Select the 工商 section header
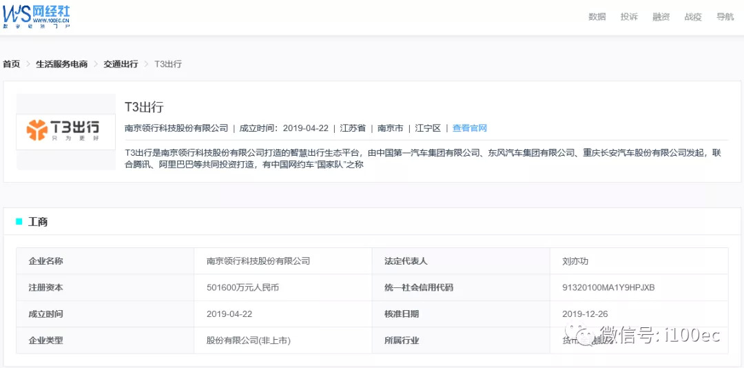The width and height of the screenshot is (744, 368). 38,222
